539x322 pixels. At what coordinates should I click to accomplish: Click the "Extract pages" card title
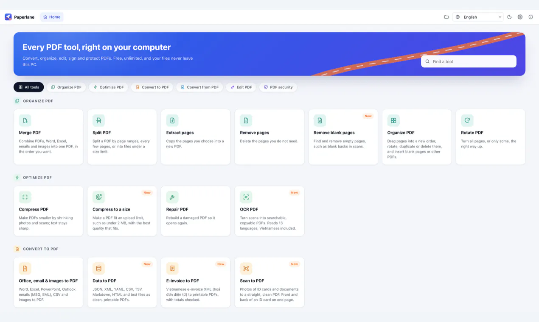click(180, 133)
